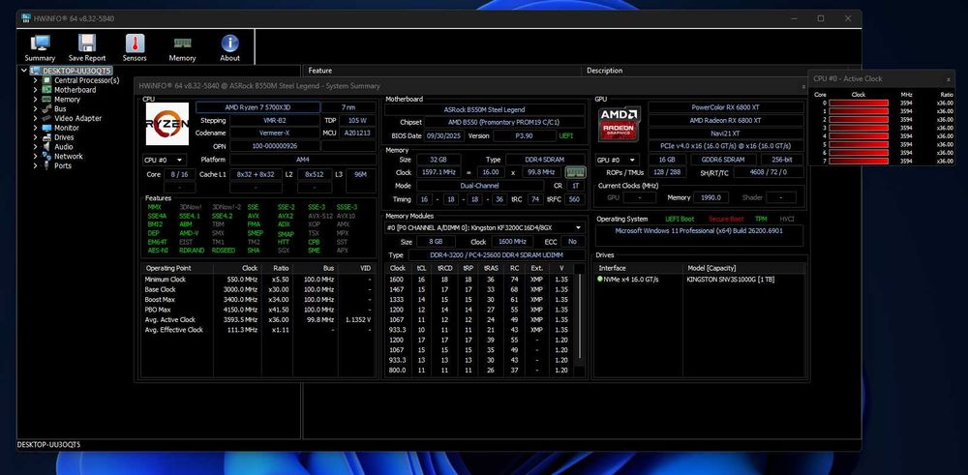Select the Memory tree node
968x475 pixels.
(67, 100)
